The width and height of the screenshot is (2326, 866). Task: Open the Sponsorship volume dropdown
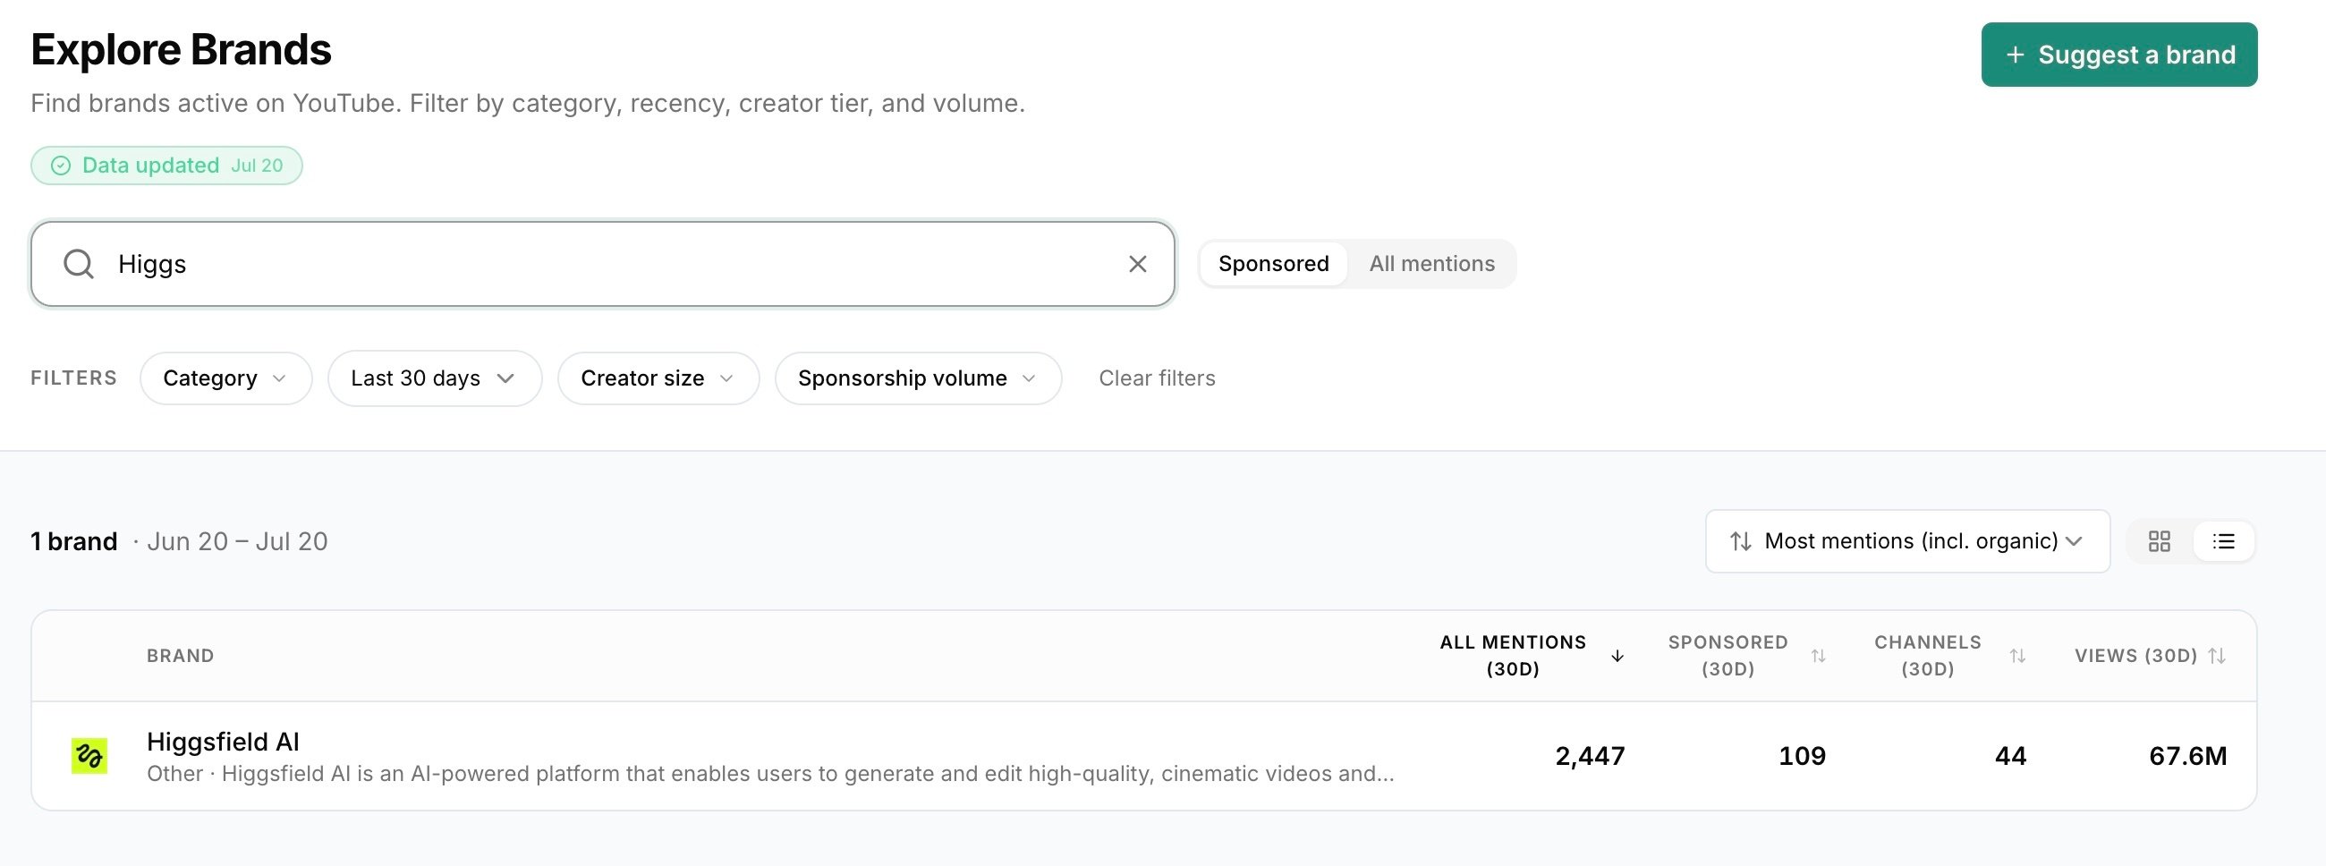[918, 378]
